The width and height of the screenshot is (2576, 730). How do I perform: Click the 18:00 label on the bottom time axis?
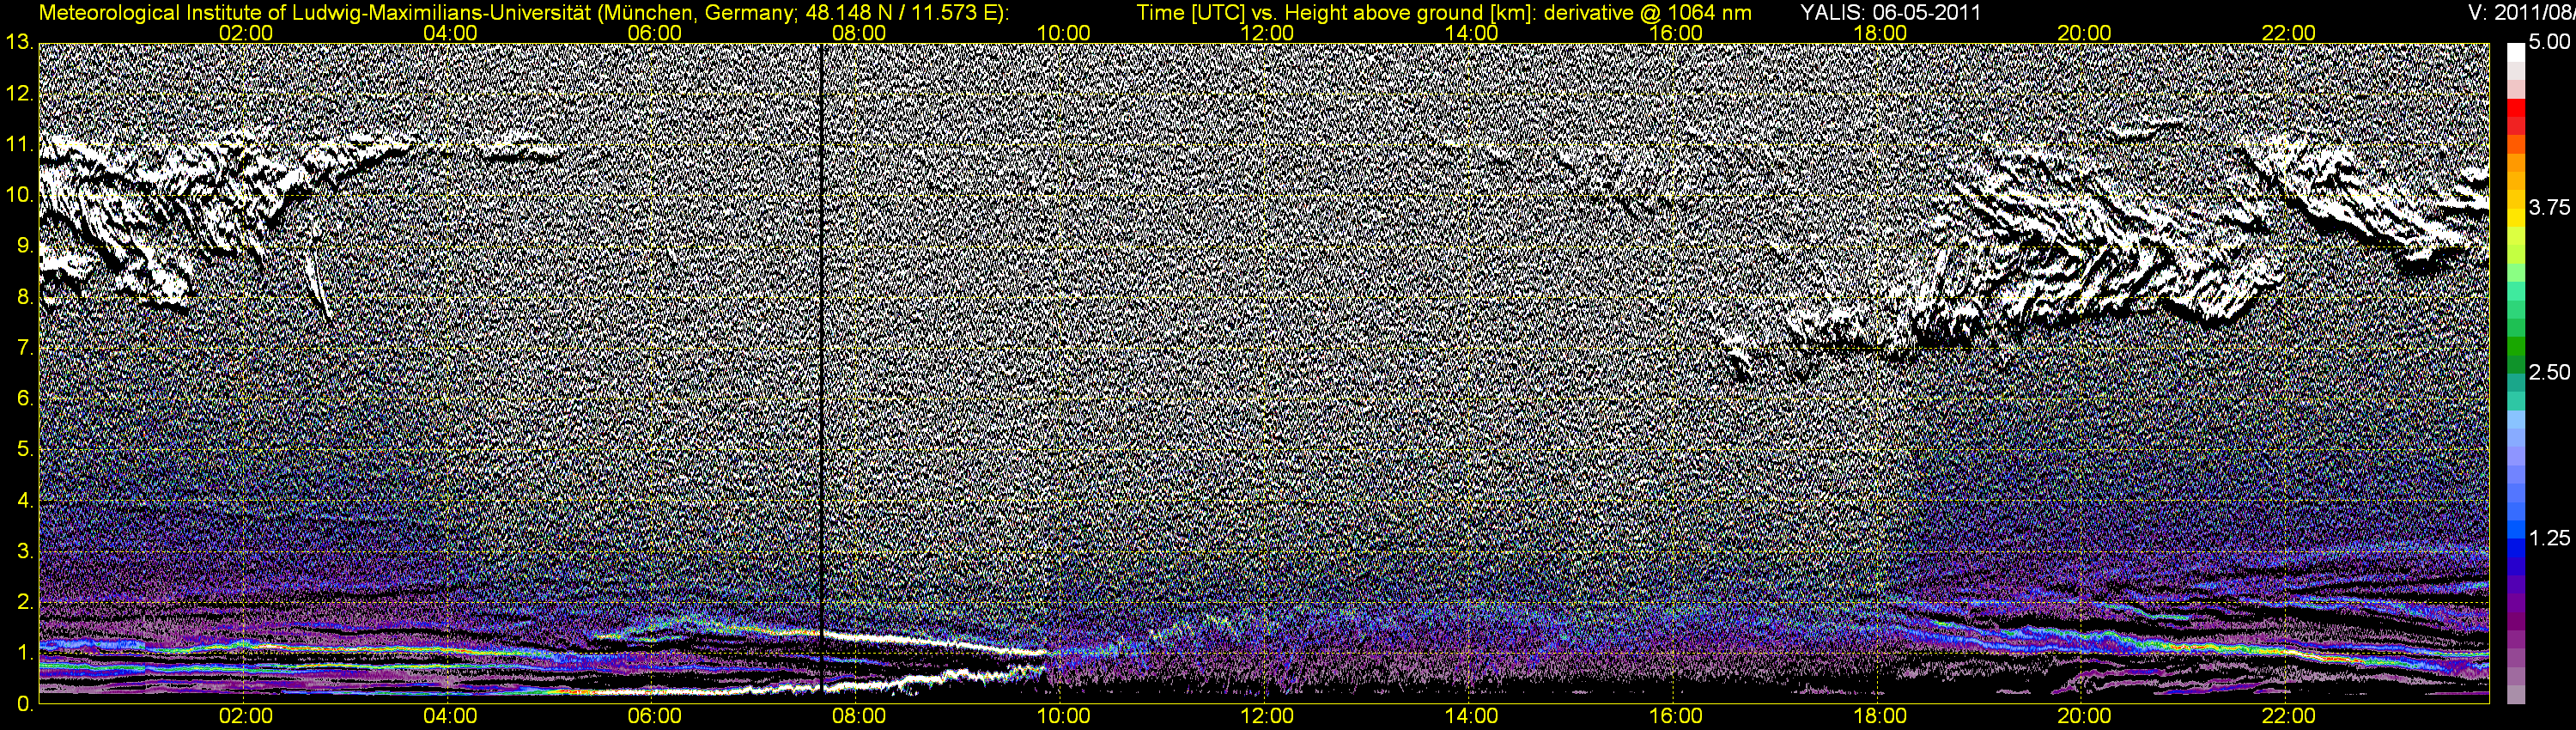click(x=1880, y=717)
